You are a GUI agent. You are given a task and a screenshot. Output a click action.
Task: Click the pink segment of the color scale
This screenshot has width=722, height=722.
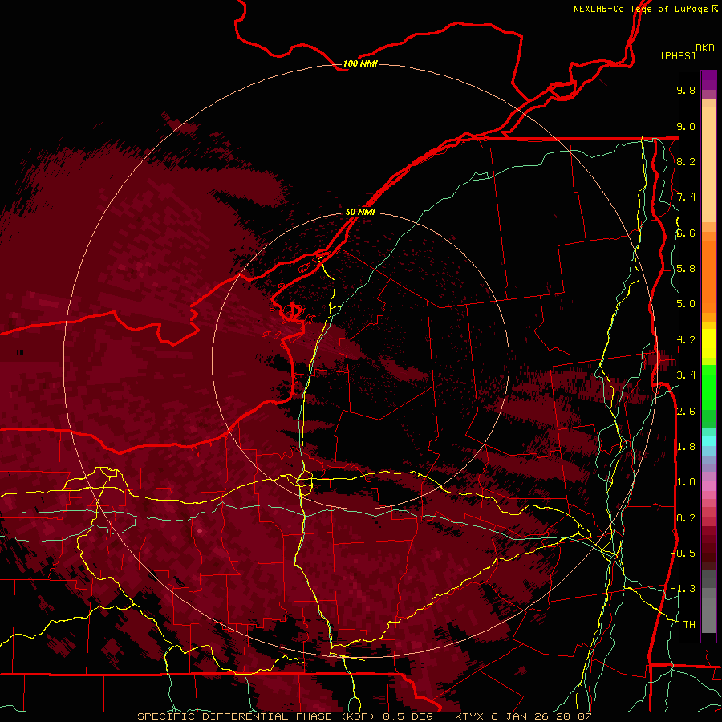click(708, 486)
